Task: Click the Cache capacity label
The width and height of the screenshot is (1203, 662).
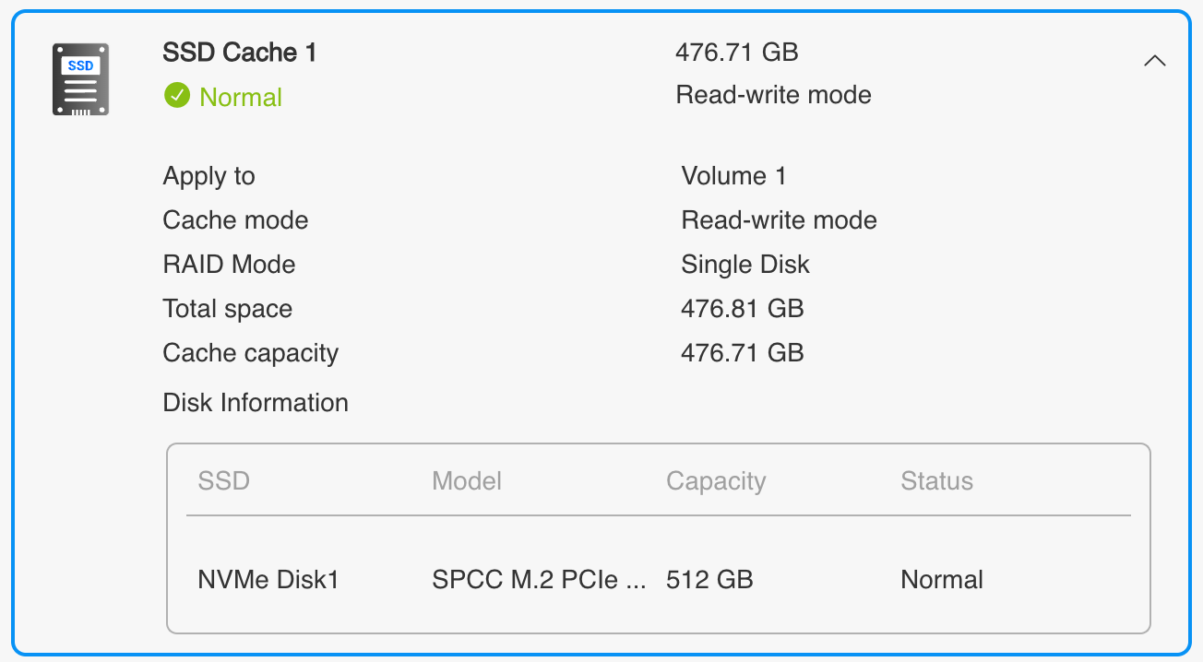Action: pyautogui.click(x=250, y=353)
